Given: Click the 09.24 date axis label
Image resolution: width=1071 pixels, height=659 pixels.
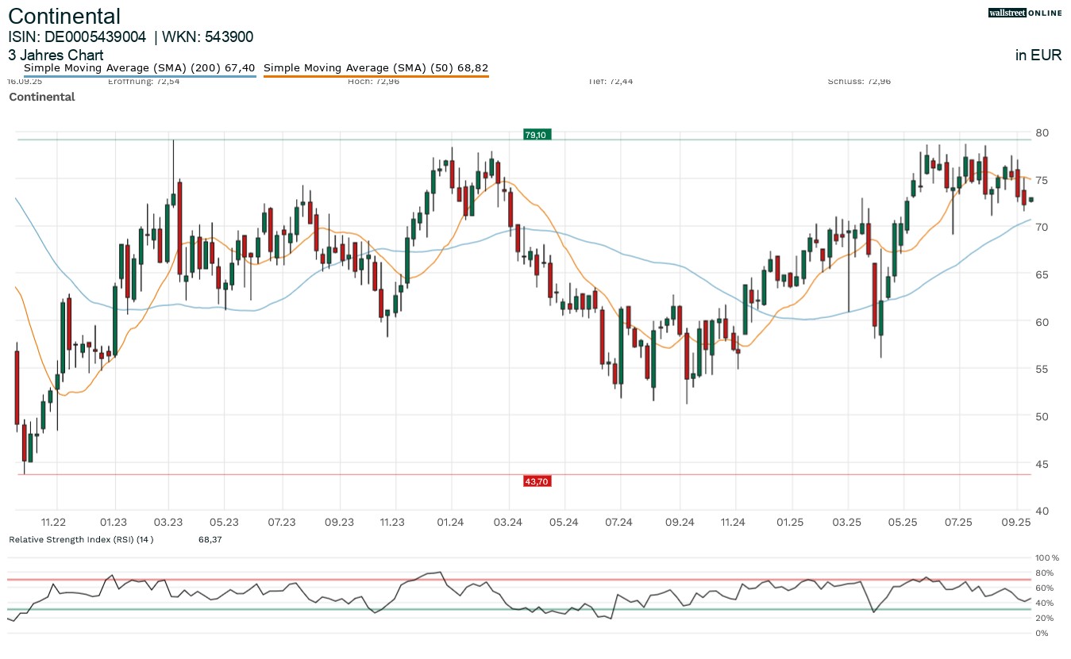Looking at the screenshot, I should 680,522.
